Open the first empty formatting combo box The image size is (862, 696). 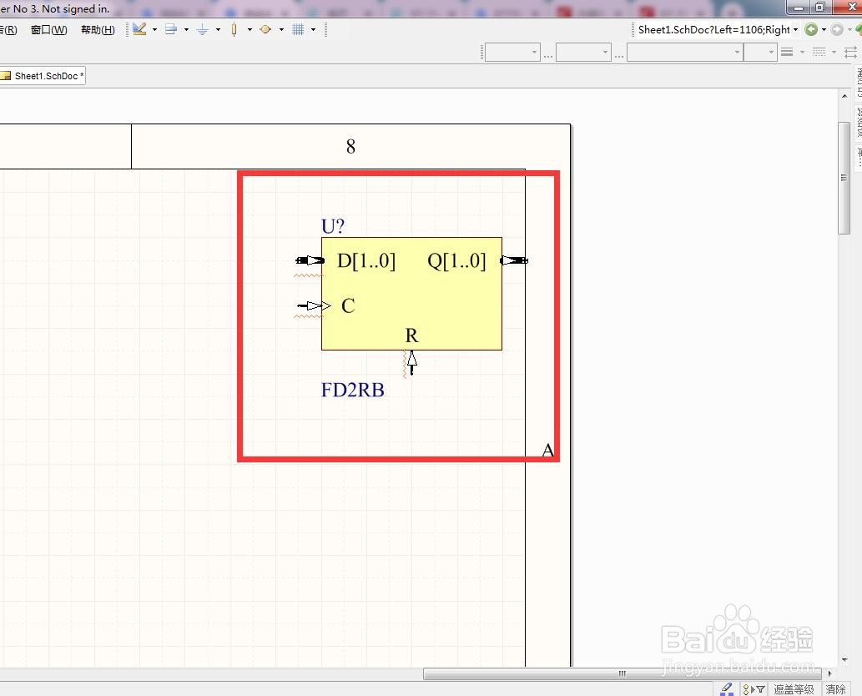512,53
